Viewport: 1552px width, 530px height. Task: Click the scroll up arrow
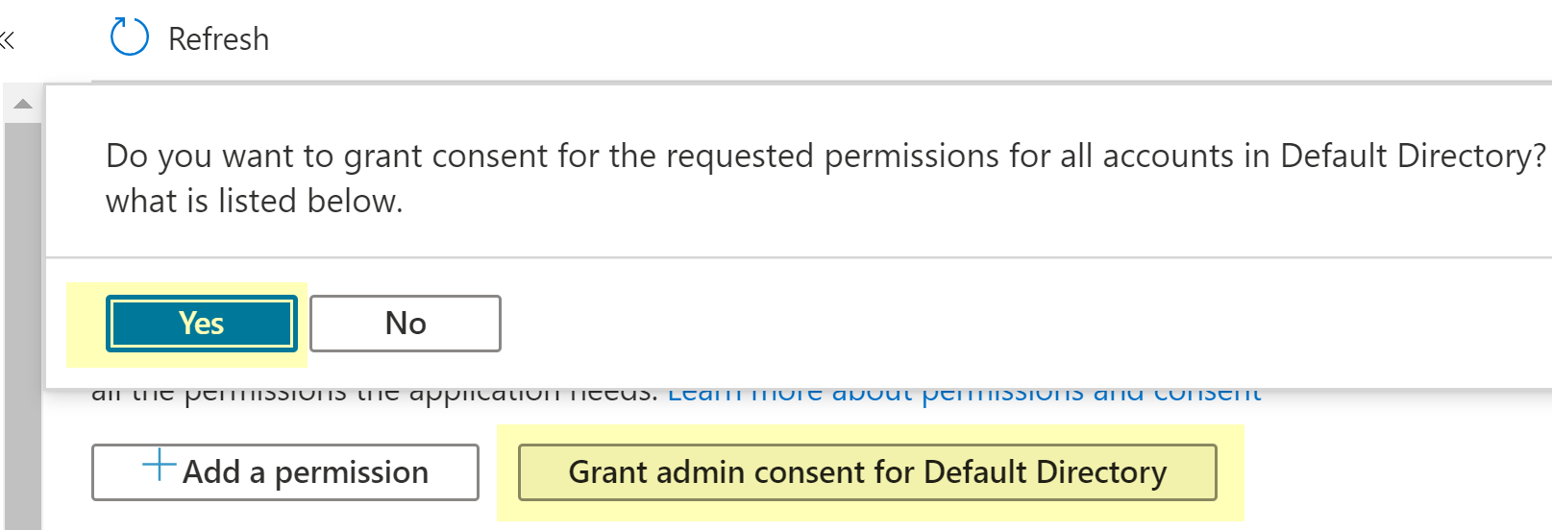pos(23,104)
